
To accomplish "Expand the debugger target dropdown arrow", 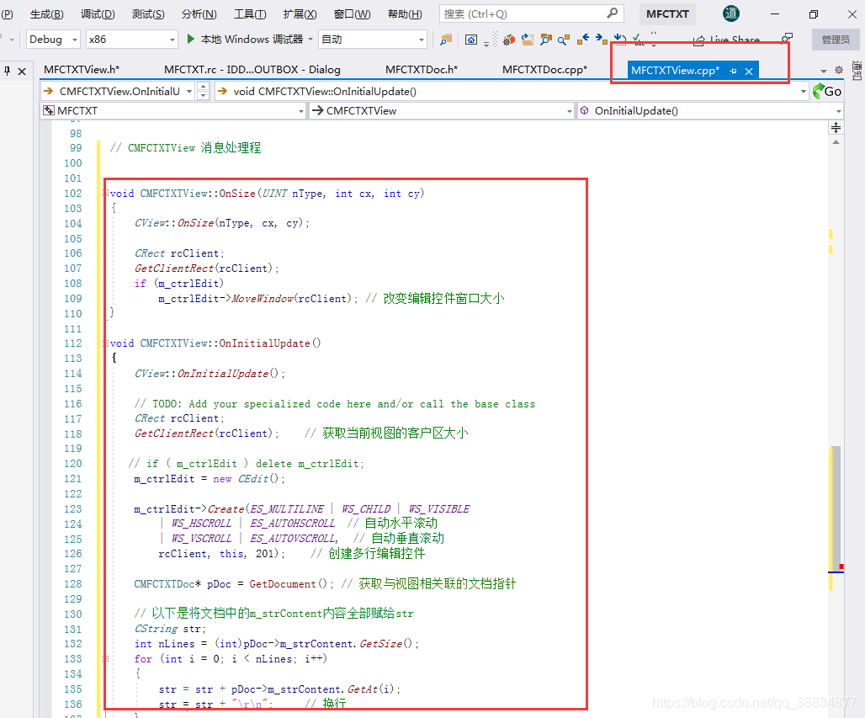I will (310, 40).
